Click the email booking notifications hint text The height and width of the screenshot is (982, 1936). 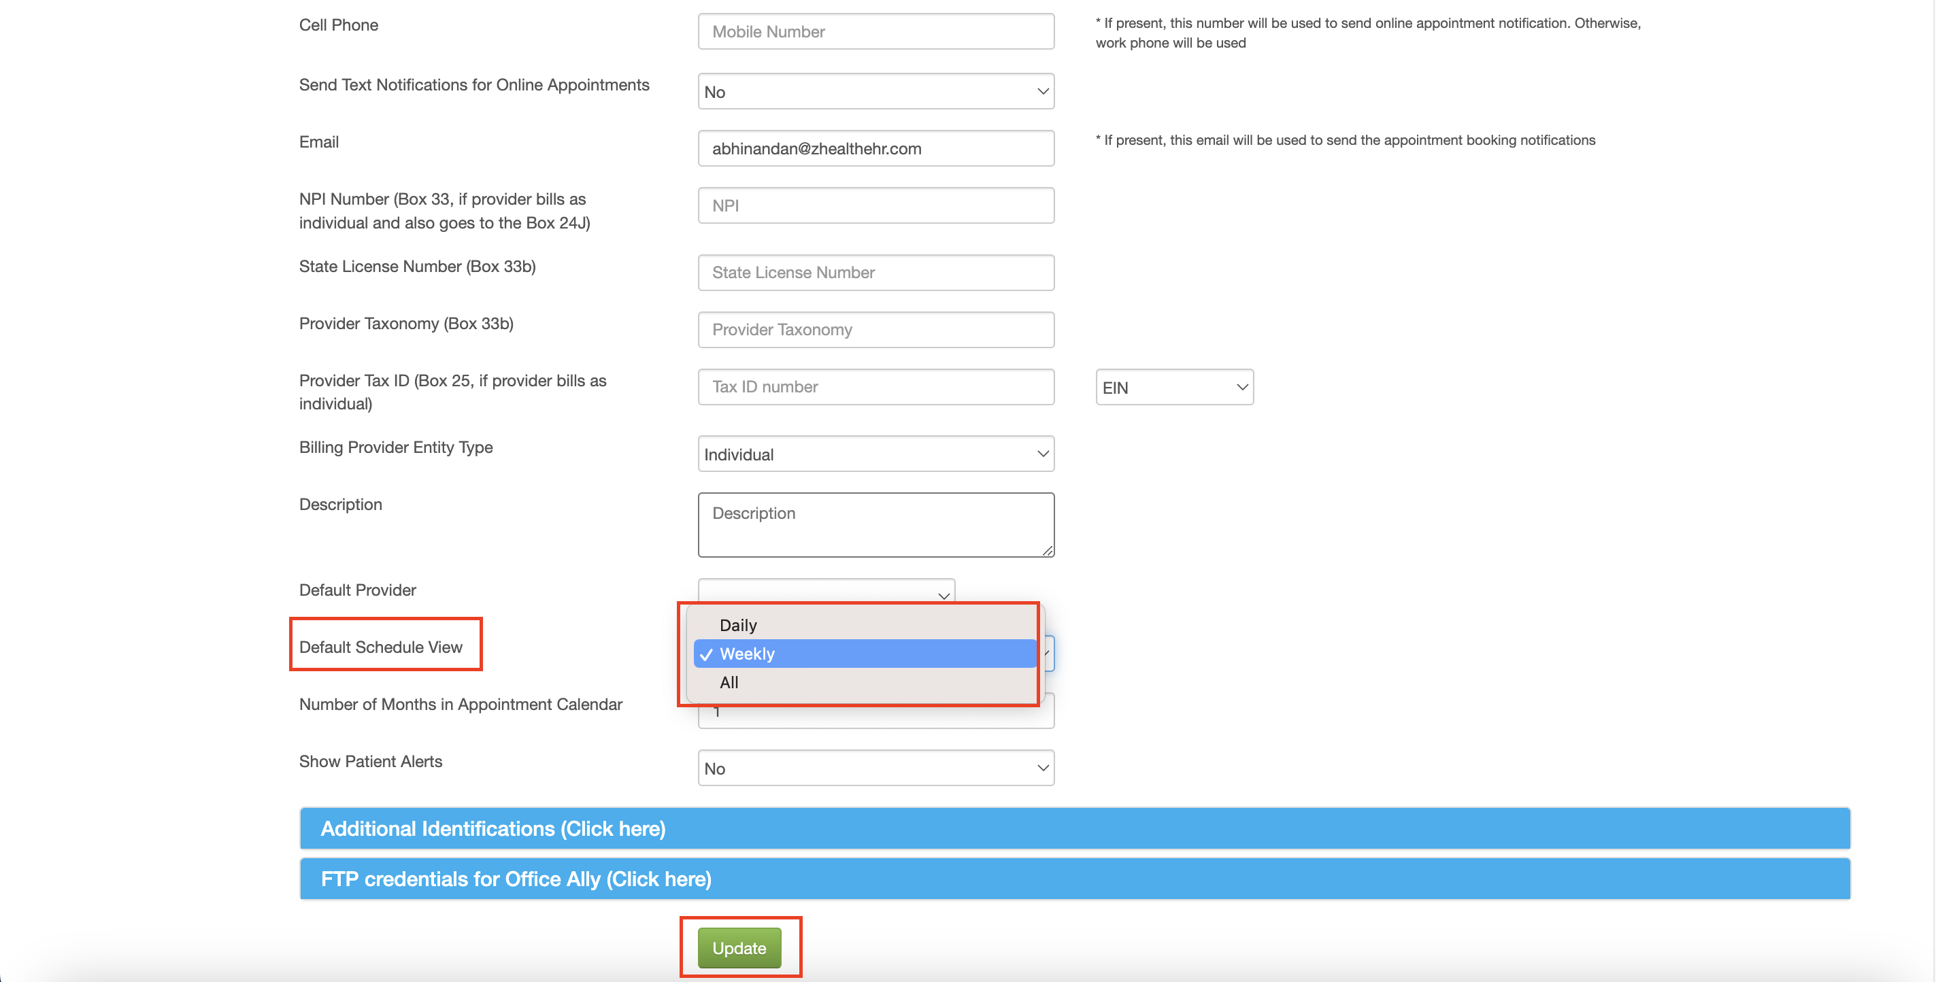click(x=1346, y=139)
